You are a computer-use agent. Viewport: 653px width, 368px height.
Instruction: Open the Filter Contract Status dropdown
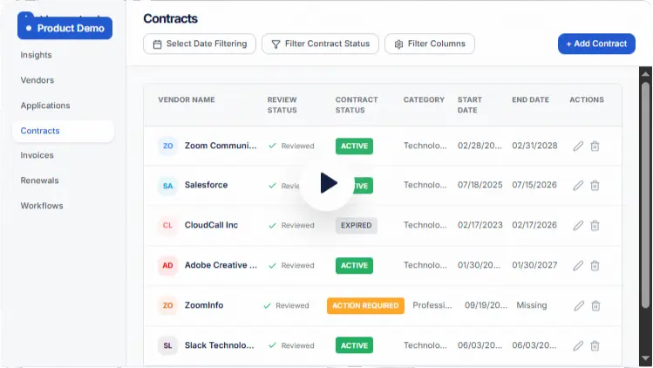(320, 44)
